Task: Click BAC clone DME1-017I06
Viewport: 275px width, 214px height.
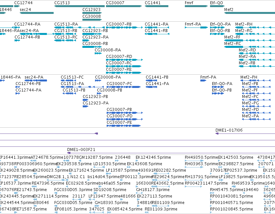Action: tap(229, 130)
